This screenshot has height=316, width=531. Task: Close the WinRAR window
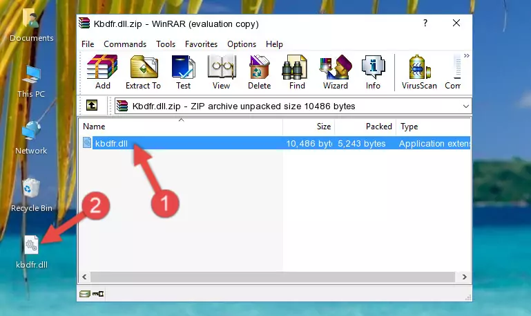coord(456,23)
